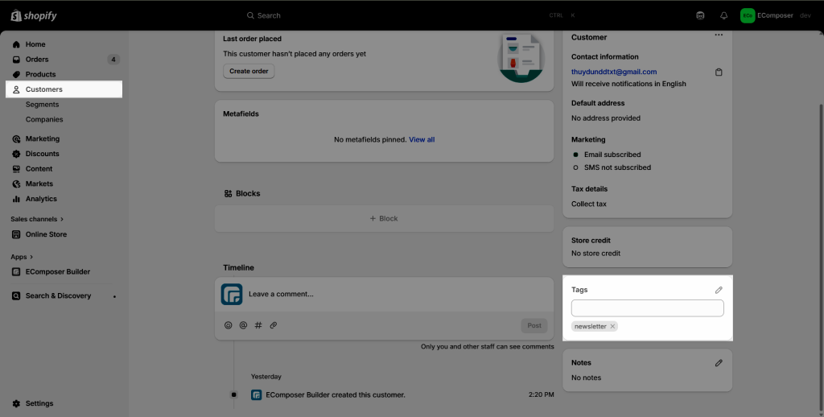Open the notifications bell icon

coord(723,15)
